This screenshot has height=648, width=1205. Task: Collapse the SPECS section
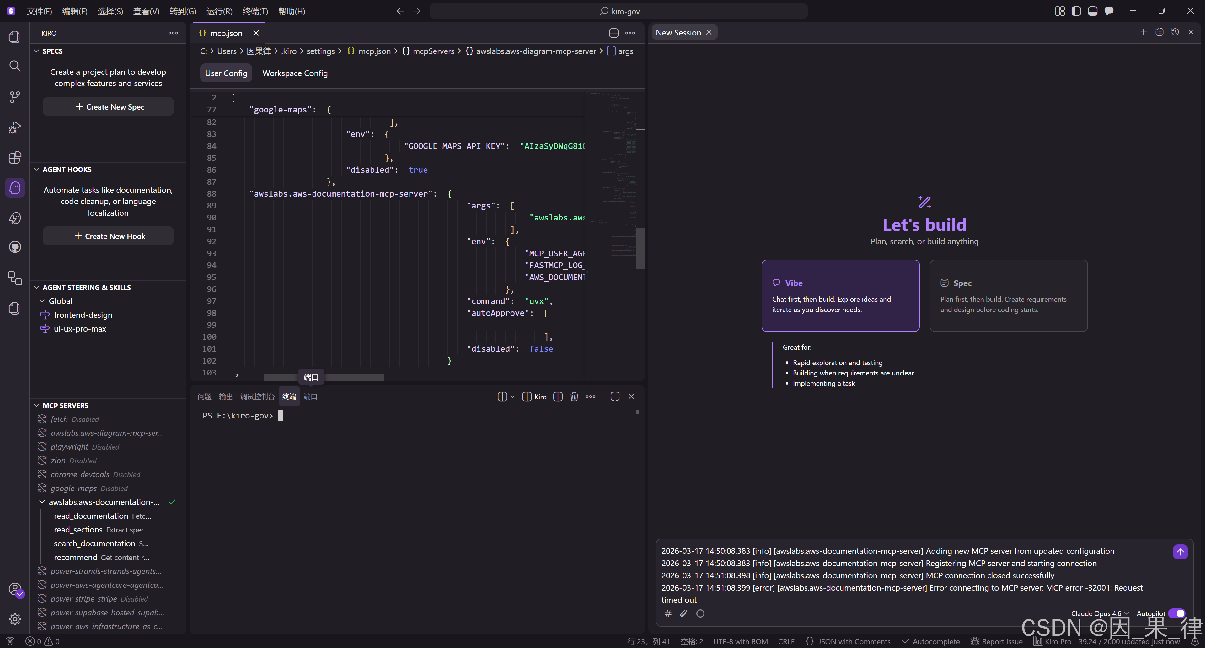point(36,51)
